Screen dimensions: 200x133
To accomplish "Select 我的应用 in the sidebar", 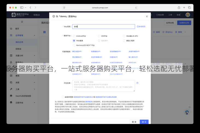I will click(x=19, y=42).
